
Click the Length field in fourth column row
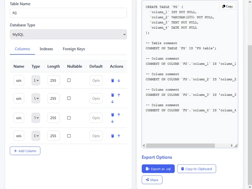pos(54,136)
